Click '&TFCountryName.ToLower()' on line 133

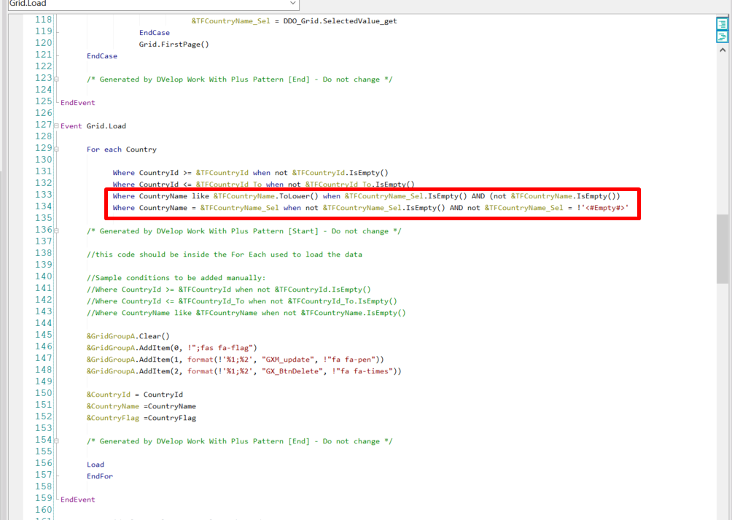coord(265,196)
